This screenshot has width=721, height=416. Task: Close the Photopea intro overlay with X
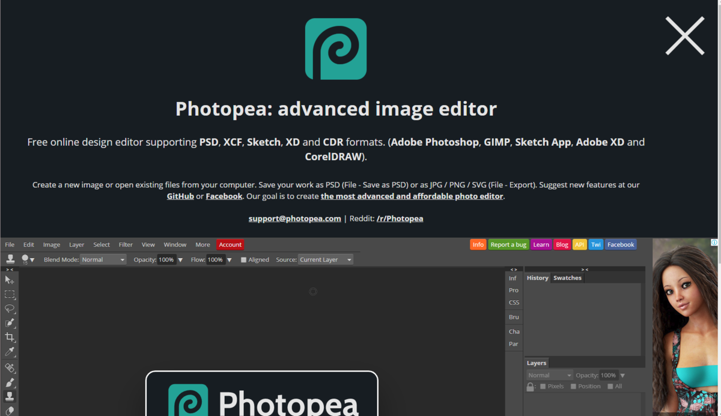click(684, 36)
